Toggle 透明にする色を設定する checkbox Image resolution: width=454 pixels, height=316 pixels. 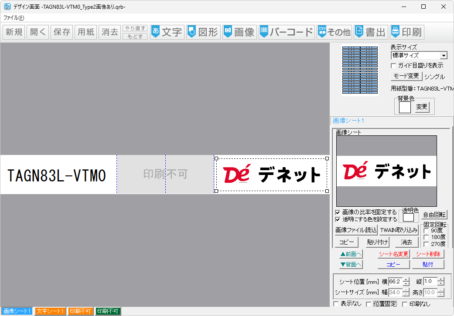tap(338, 219)
